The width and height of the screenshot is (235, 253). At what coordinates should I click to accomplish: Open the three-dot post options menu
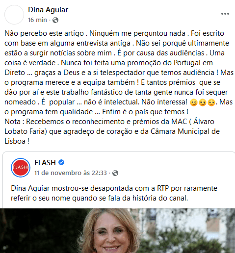tap(225, 14)
